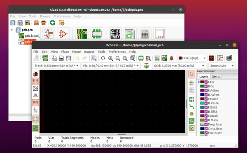
Task: Click the redraw view icon in Pcbnew
Action: (103, 58)
